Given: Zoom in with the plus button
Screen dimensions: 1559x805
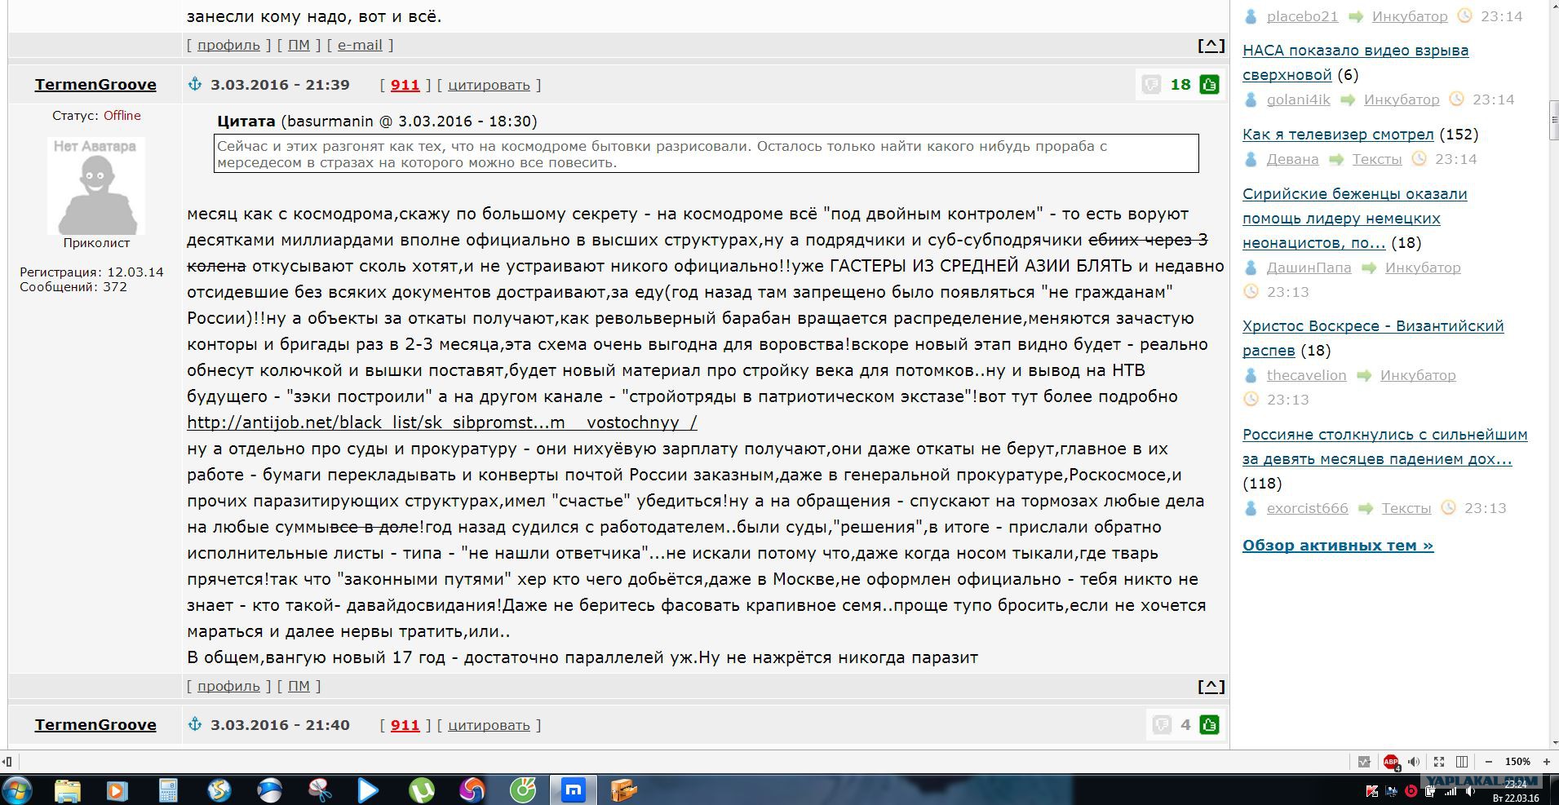Looking at the screenshot, I should tap(1546, 762).
